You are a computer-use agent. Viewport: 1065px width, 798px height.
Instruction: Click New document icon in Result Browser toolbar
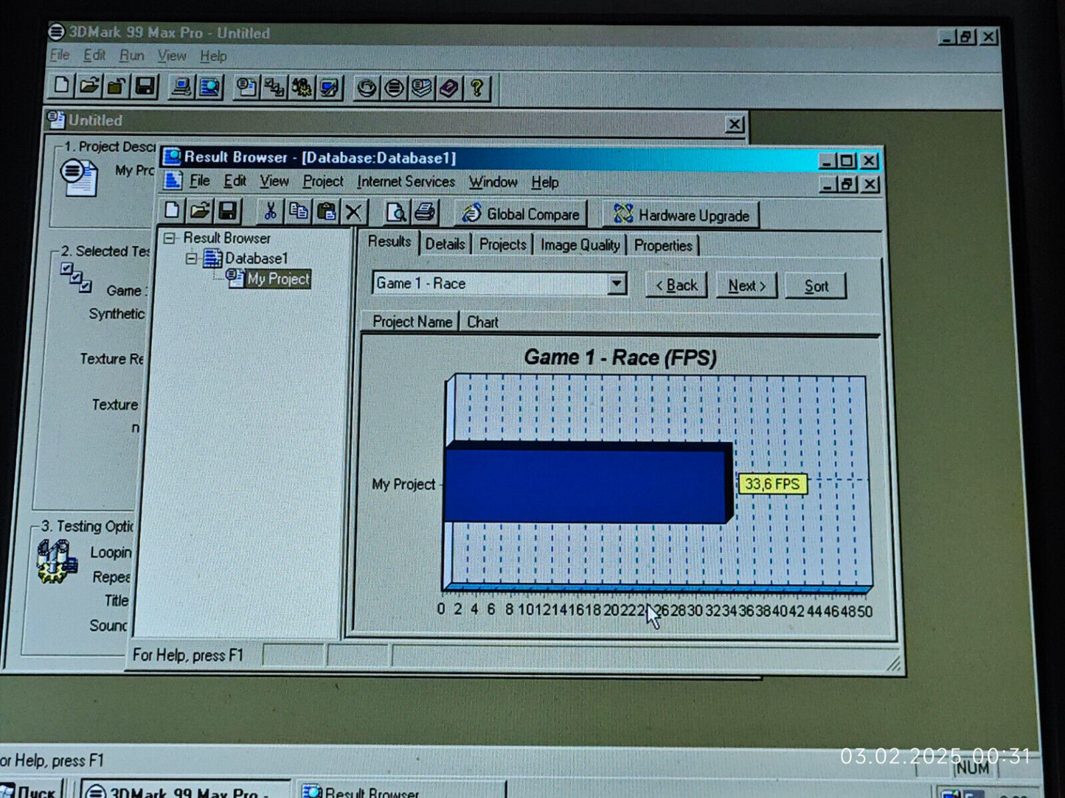[172, 211]
